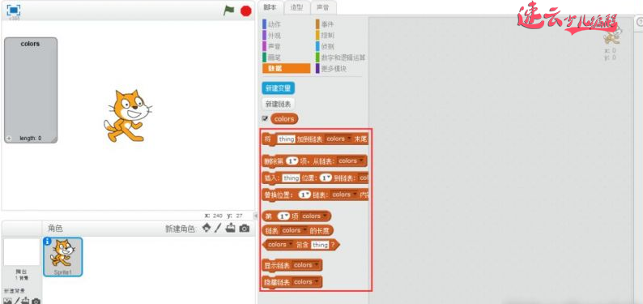The width and height of the screenshot is (643, 304).
Task: Collapse stage with small arrow handle
Action: pyautogui.click(x=256, y=216)
